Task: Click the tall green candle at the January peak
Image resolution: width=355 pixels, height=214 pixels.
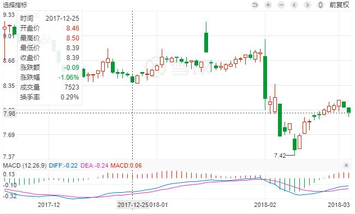Action: [x=206, y=42]
